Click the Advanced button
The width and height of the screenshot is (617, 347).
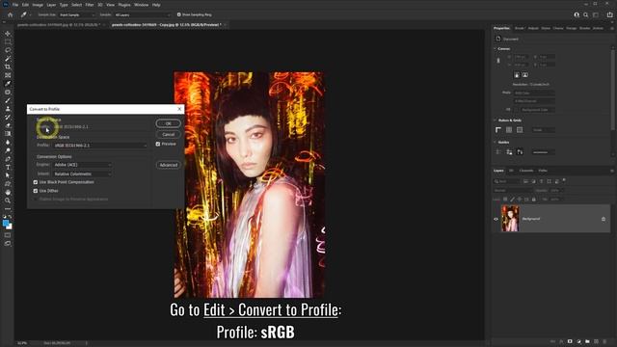169,165
